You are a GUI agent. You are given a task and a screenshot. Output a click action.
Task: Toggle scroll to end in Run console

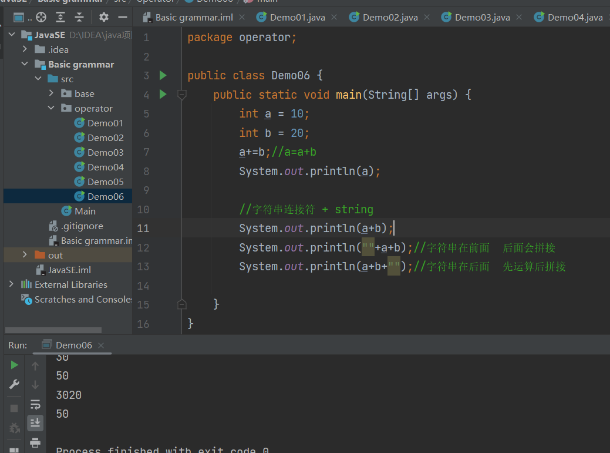pyautogui.click(x=35, y=422)
